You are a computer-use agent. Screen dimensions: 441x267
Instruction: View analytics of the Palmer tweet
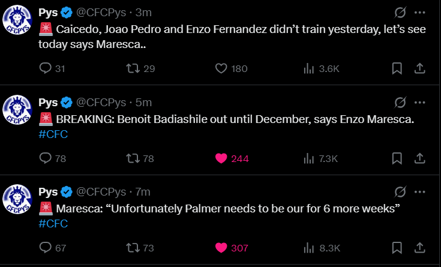click(309, 248)
